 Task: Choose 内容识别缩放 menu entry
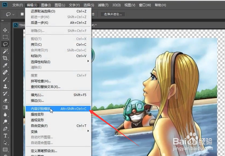58,109
